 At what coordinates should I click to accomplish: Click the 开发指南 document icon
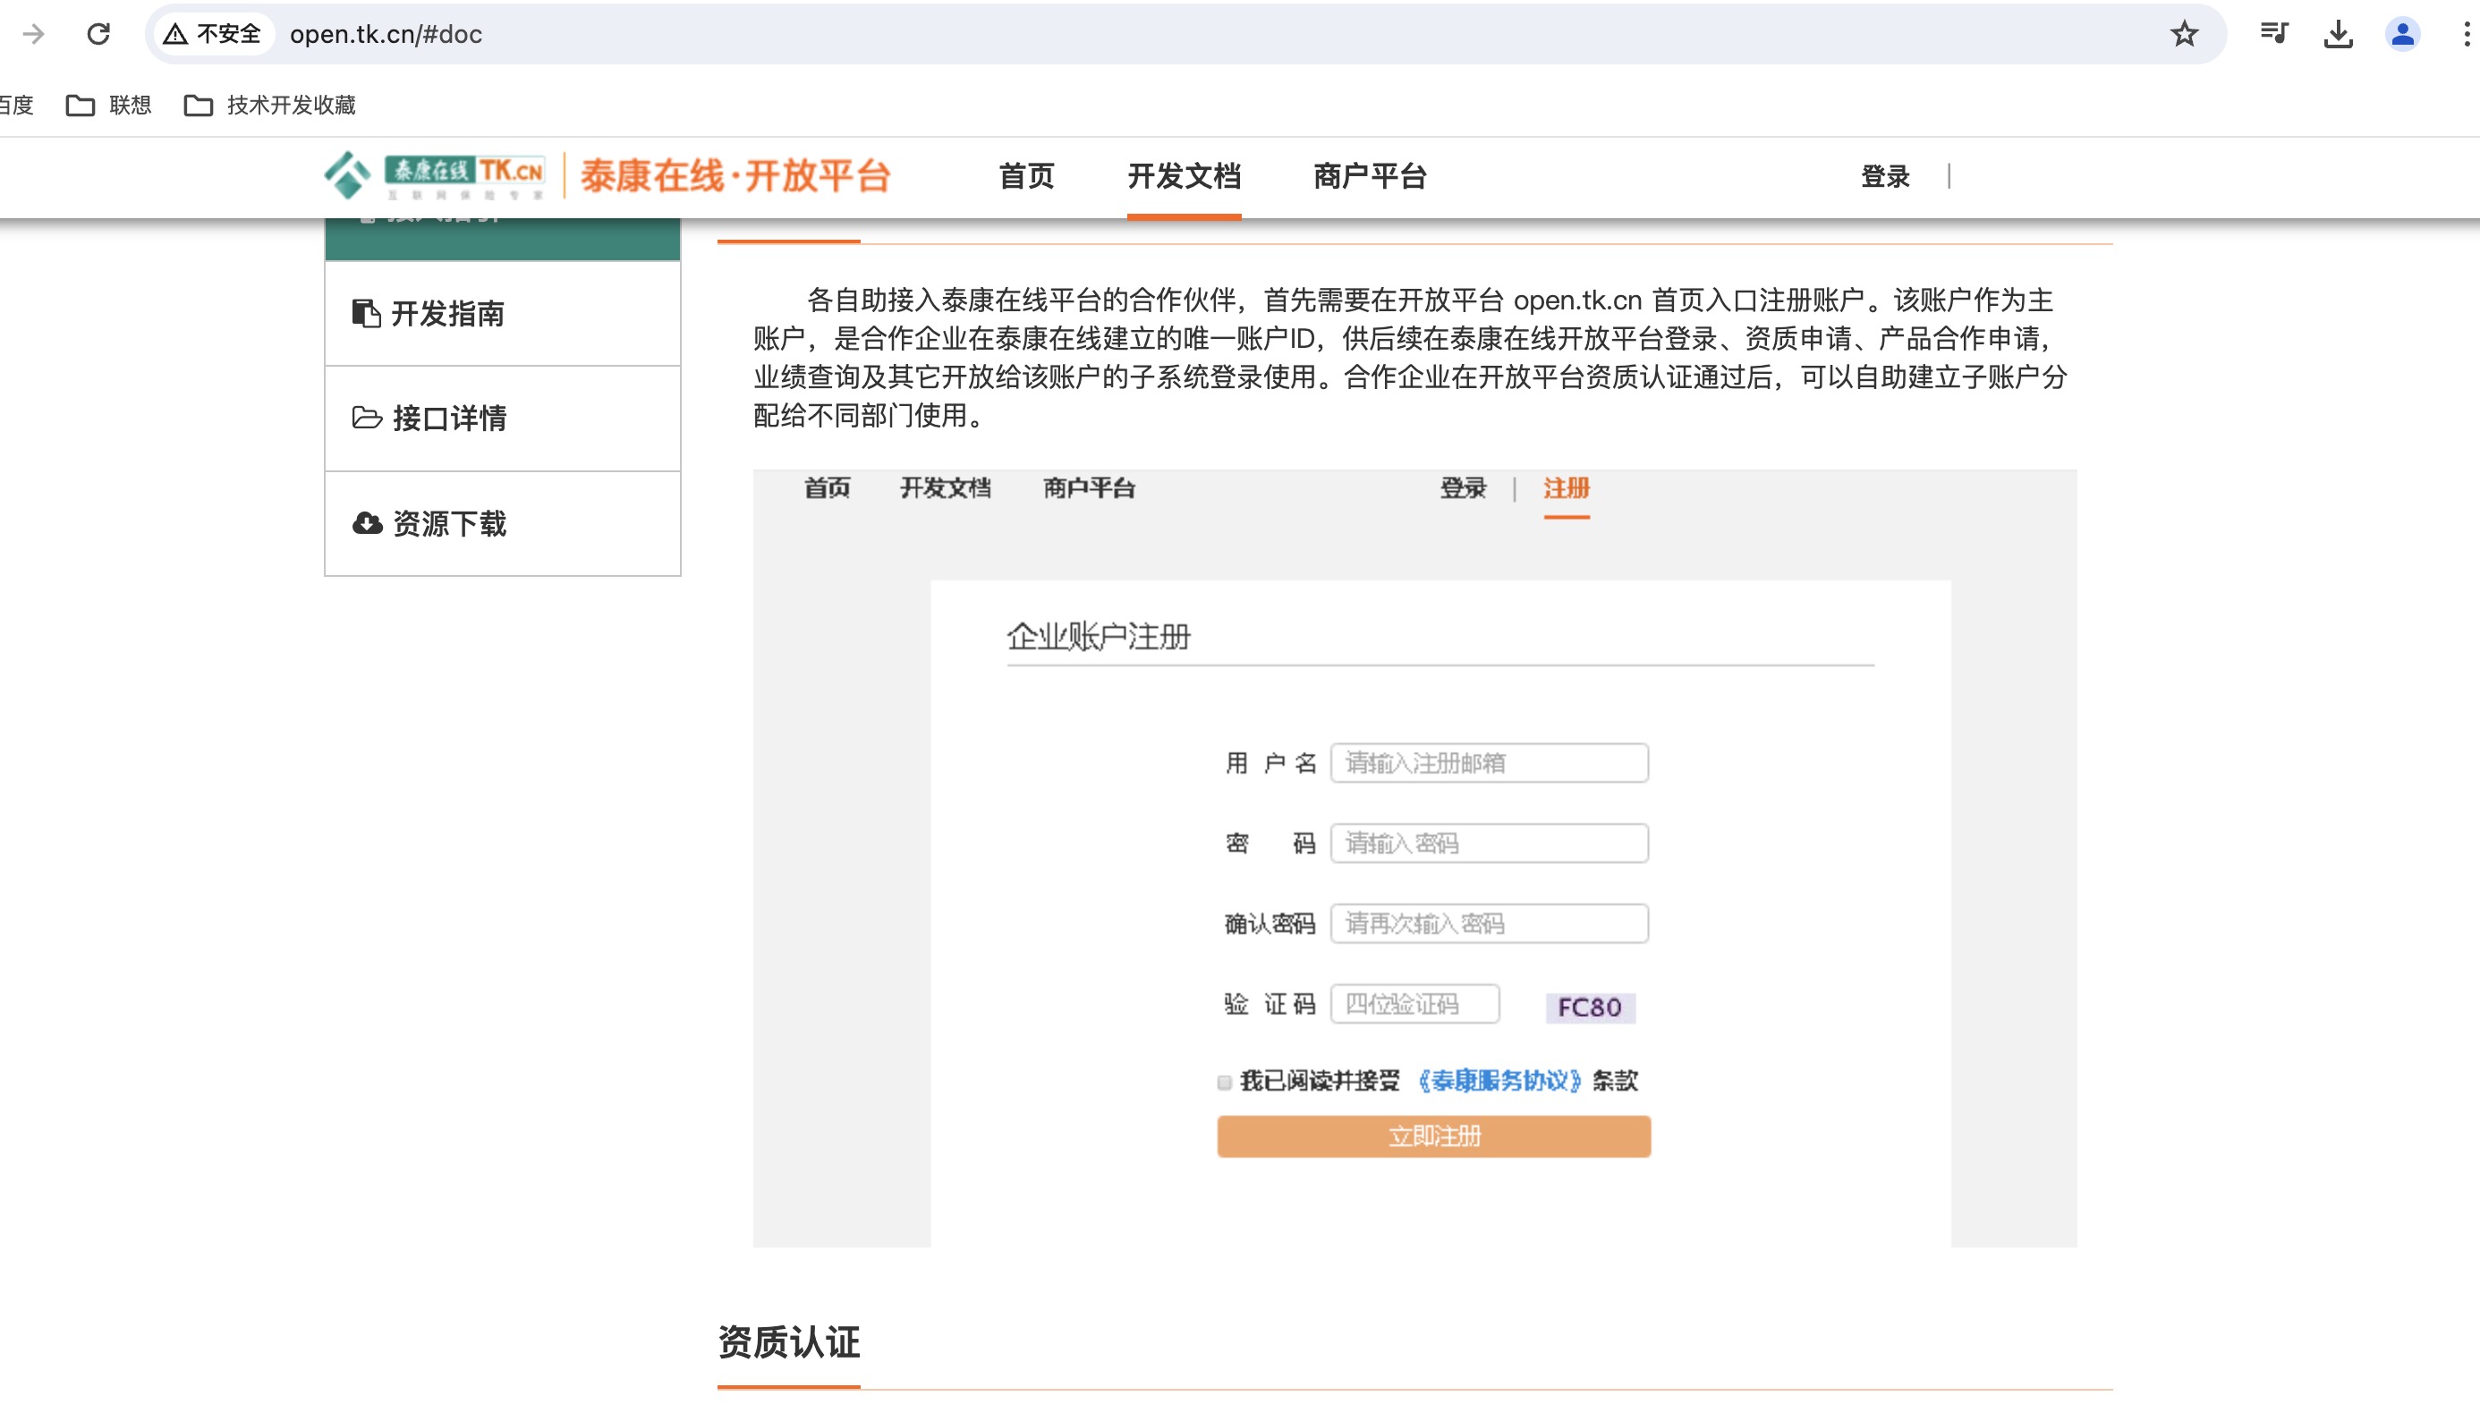click(366, 312)
